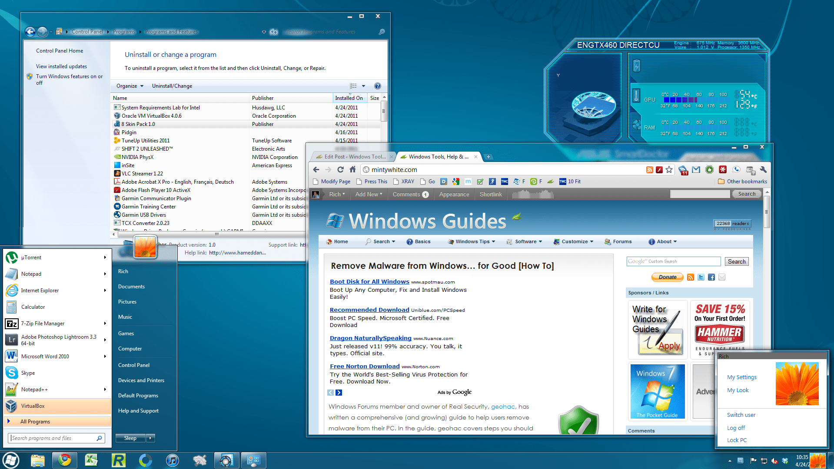Open Help and Support in Start menu
834x469 pixels.
[x=138, y=411]
